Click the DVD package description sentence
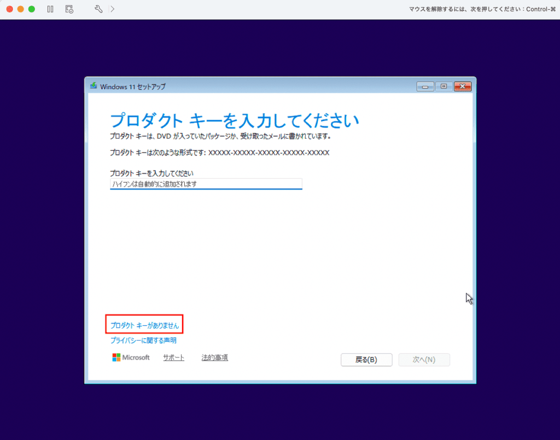Viewport: 560px width, 440px height. pos(221,136)
